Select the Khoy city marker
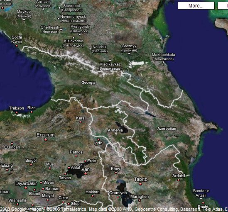This screenshot has width=228, height=212. point(116,173)
